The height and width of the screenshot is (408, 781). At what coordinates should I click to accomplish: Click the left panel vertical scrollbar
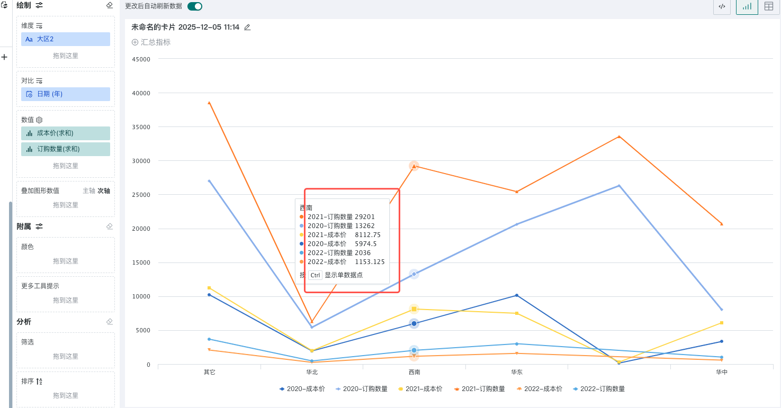tap(10, 302)
